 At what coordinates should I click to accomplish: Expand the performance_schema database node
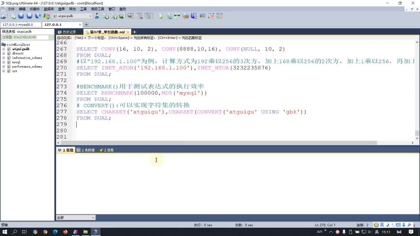(x=4, y=67)
